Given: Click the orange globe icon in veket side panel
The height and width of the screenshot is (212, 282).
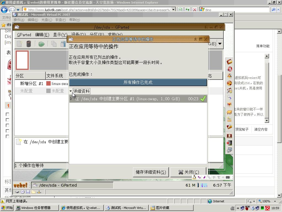Looking at the screenshot, I should click(x=229, y=83).
